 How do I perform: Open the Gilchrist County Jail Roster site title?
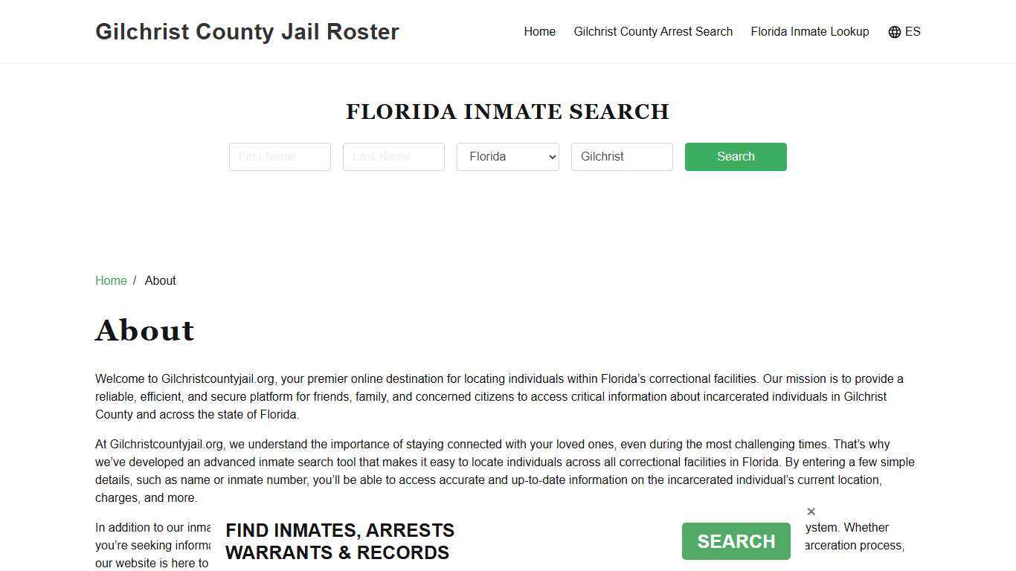[247, 32]
